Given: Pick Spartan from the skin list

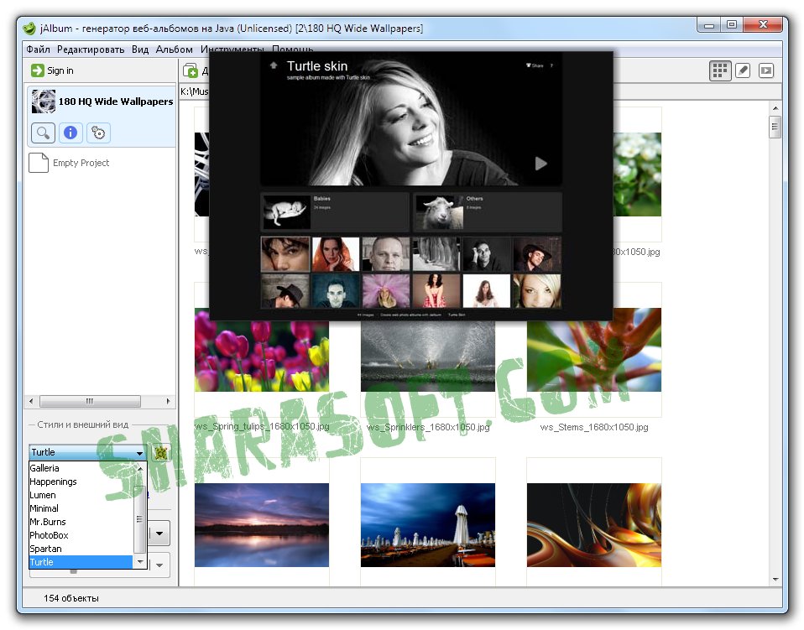Looking at the screenshot, I should click(x=81, y=549).
